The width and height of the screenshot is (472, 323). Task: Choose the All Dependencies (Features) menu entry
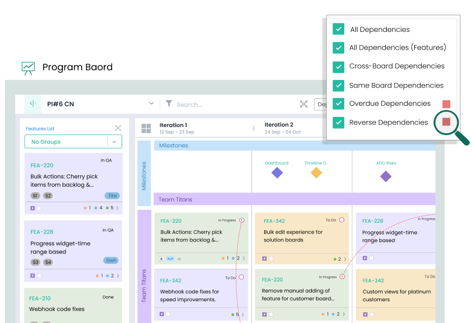[397, 48]
